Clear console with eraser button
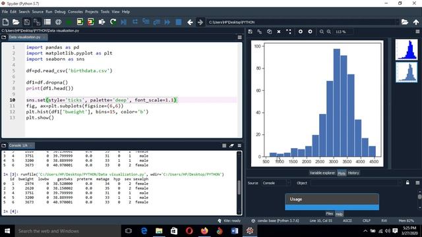 [231, 145]
